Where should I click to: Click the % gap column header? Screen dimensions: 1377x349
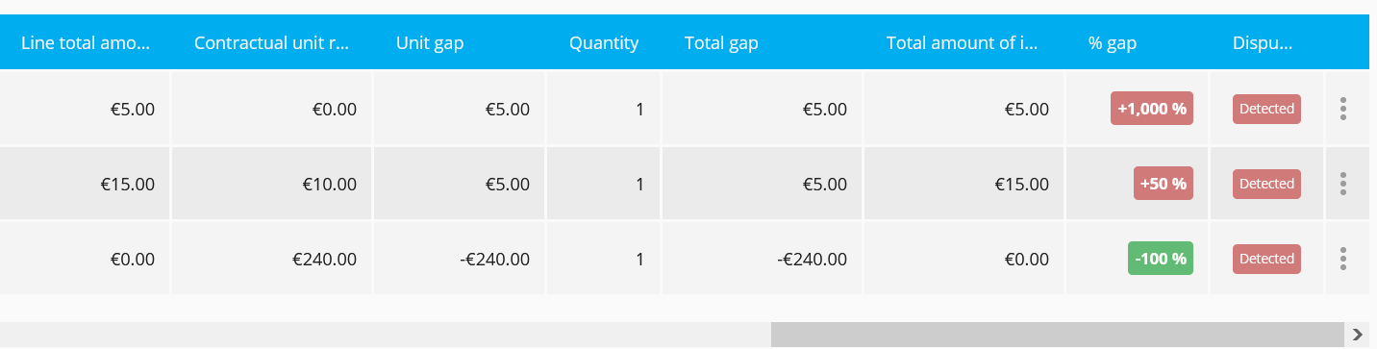point(1113,43)
